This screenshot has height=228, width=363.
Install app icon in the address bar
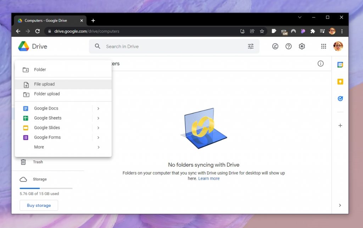[242, 31]
